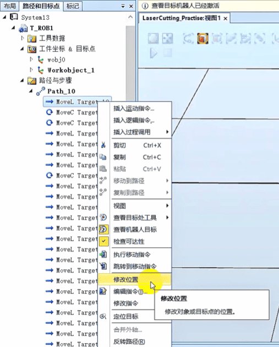This screenshot has height=347, width=279.
Task: Click the orange highlighted part selection icon
Action: [203, 39]
